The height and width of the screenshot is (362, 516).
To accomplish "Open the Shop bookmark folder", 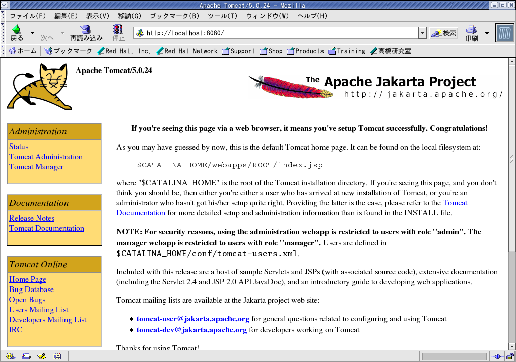I will (271, 51).
